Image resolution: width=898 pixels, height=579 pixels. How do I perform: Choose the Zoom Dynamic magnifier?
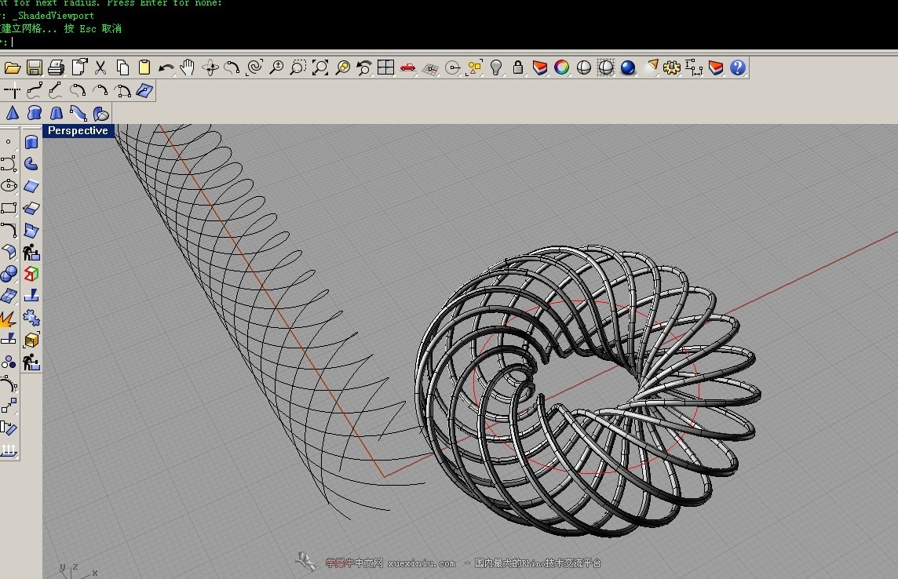coord(276,68)
